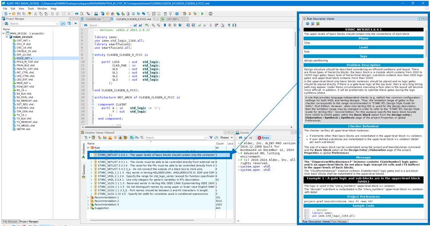Open Project Manager search dropdown arrow
The image size is (430, 226).
point(57,24)
